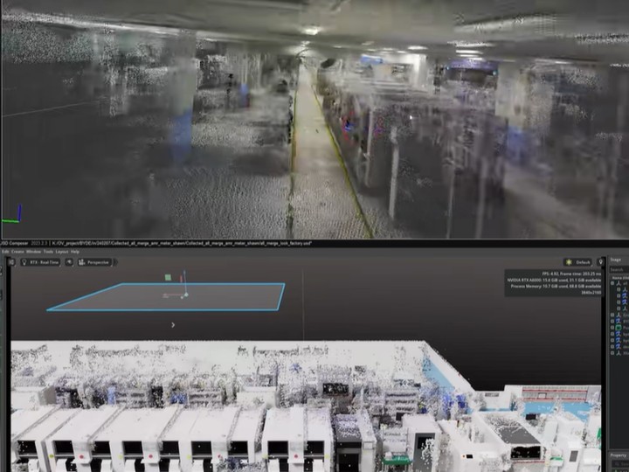Click the 3840x2160 resolution readout

point(591,293)
